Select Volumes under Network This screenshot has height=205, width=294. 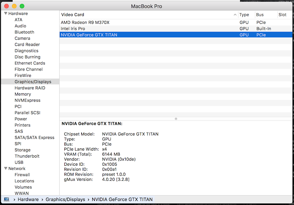23,187
